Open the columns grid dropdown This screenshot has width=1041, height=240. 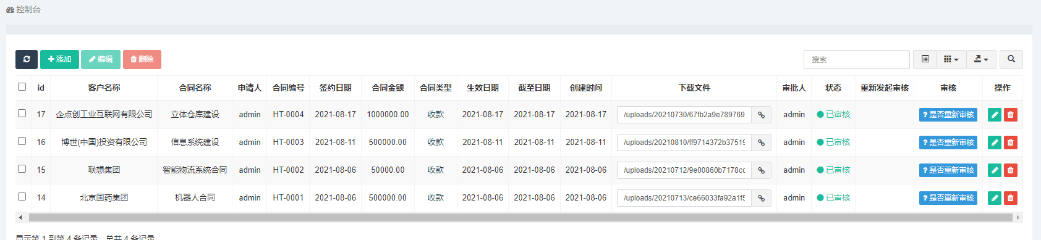pyautogui.click(x=951, y=59)
